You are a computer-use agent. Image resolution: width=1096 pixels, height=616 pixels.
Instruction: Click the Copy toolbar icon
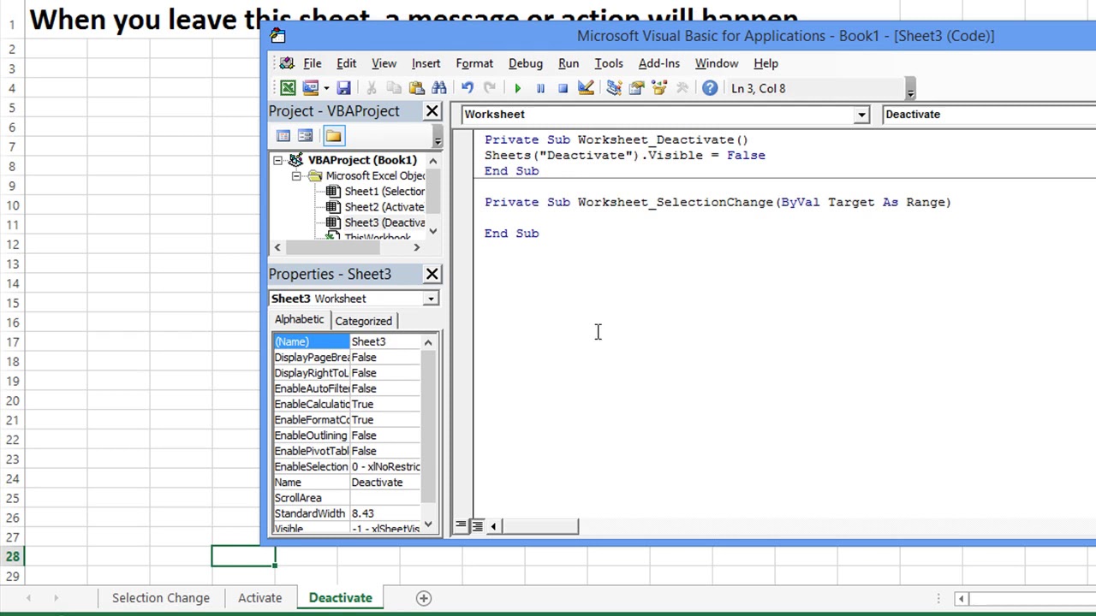click(394, 88)
